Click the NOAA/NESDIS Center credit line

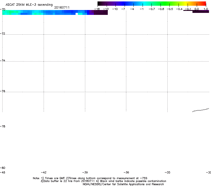(123, 184)
